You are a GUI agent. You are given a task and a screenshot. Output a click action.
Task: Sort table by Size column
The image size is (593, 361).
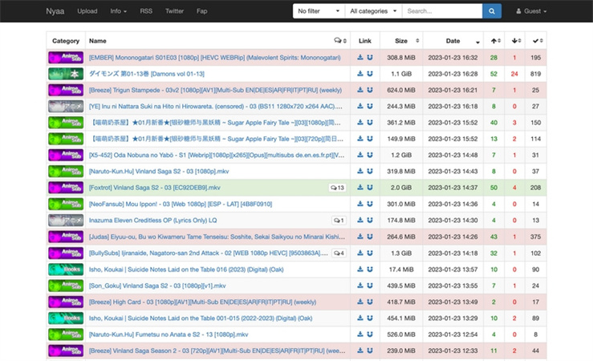point(401,40)
